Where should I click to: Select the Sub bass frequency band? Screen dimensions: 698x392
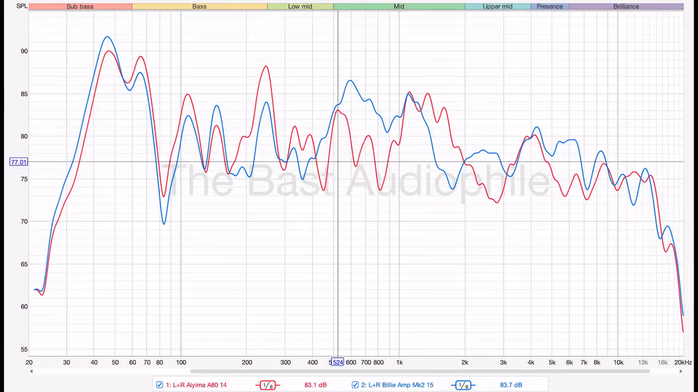point(80,6)
